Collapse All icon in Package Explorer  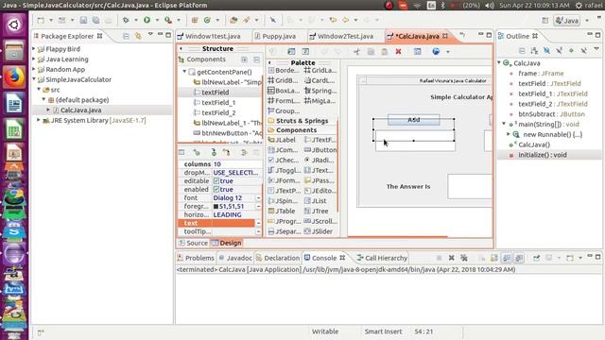pos(126,36)
